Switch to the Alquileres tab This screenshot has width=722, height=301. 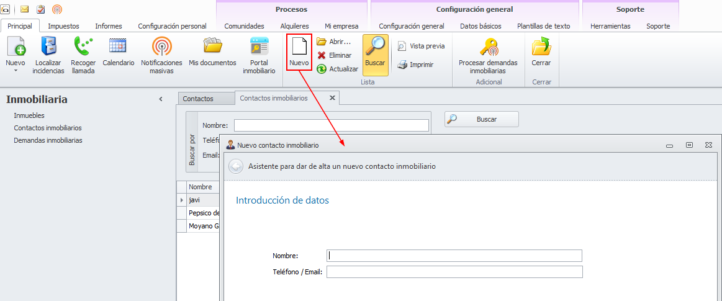coord(295,26)
